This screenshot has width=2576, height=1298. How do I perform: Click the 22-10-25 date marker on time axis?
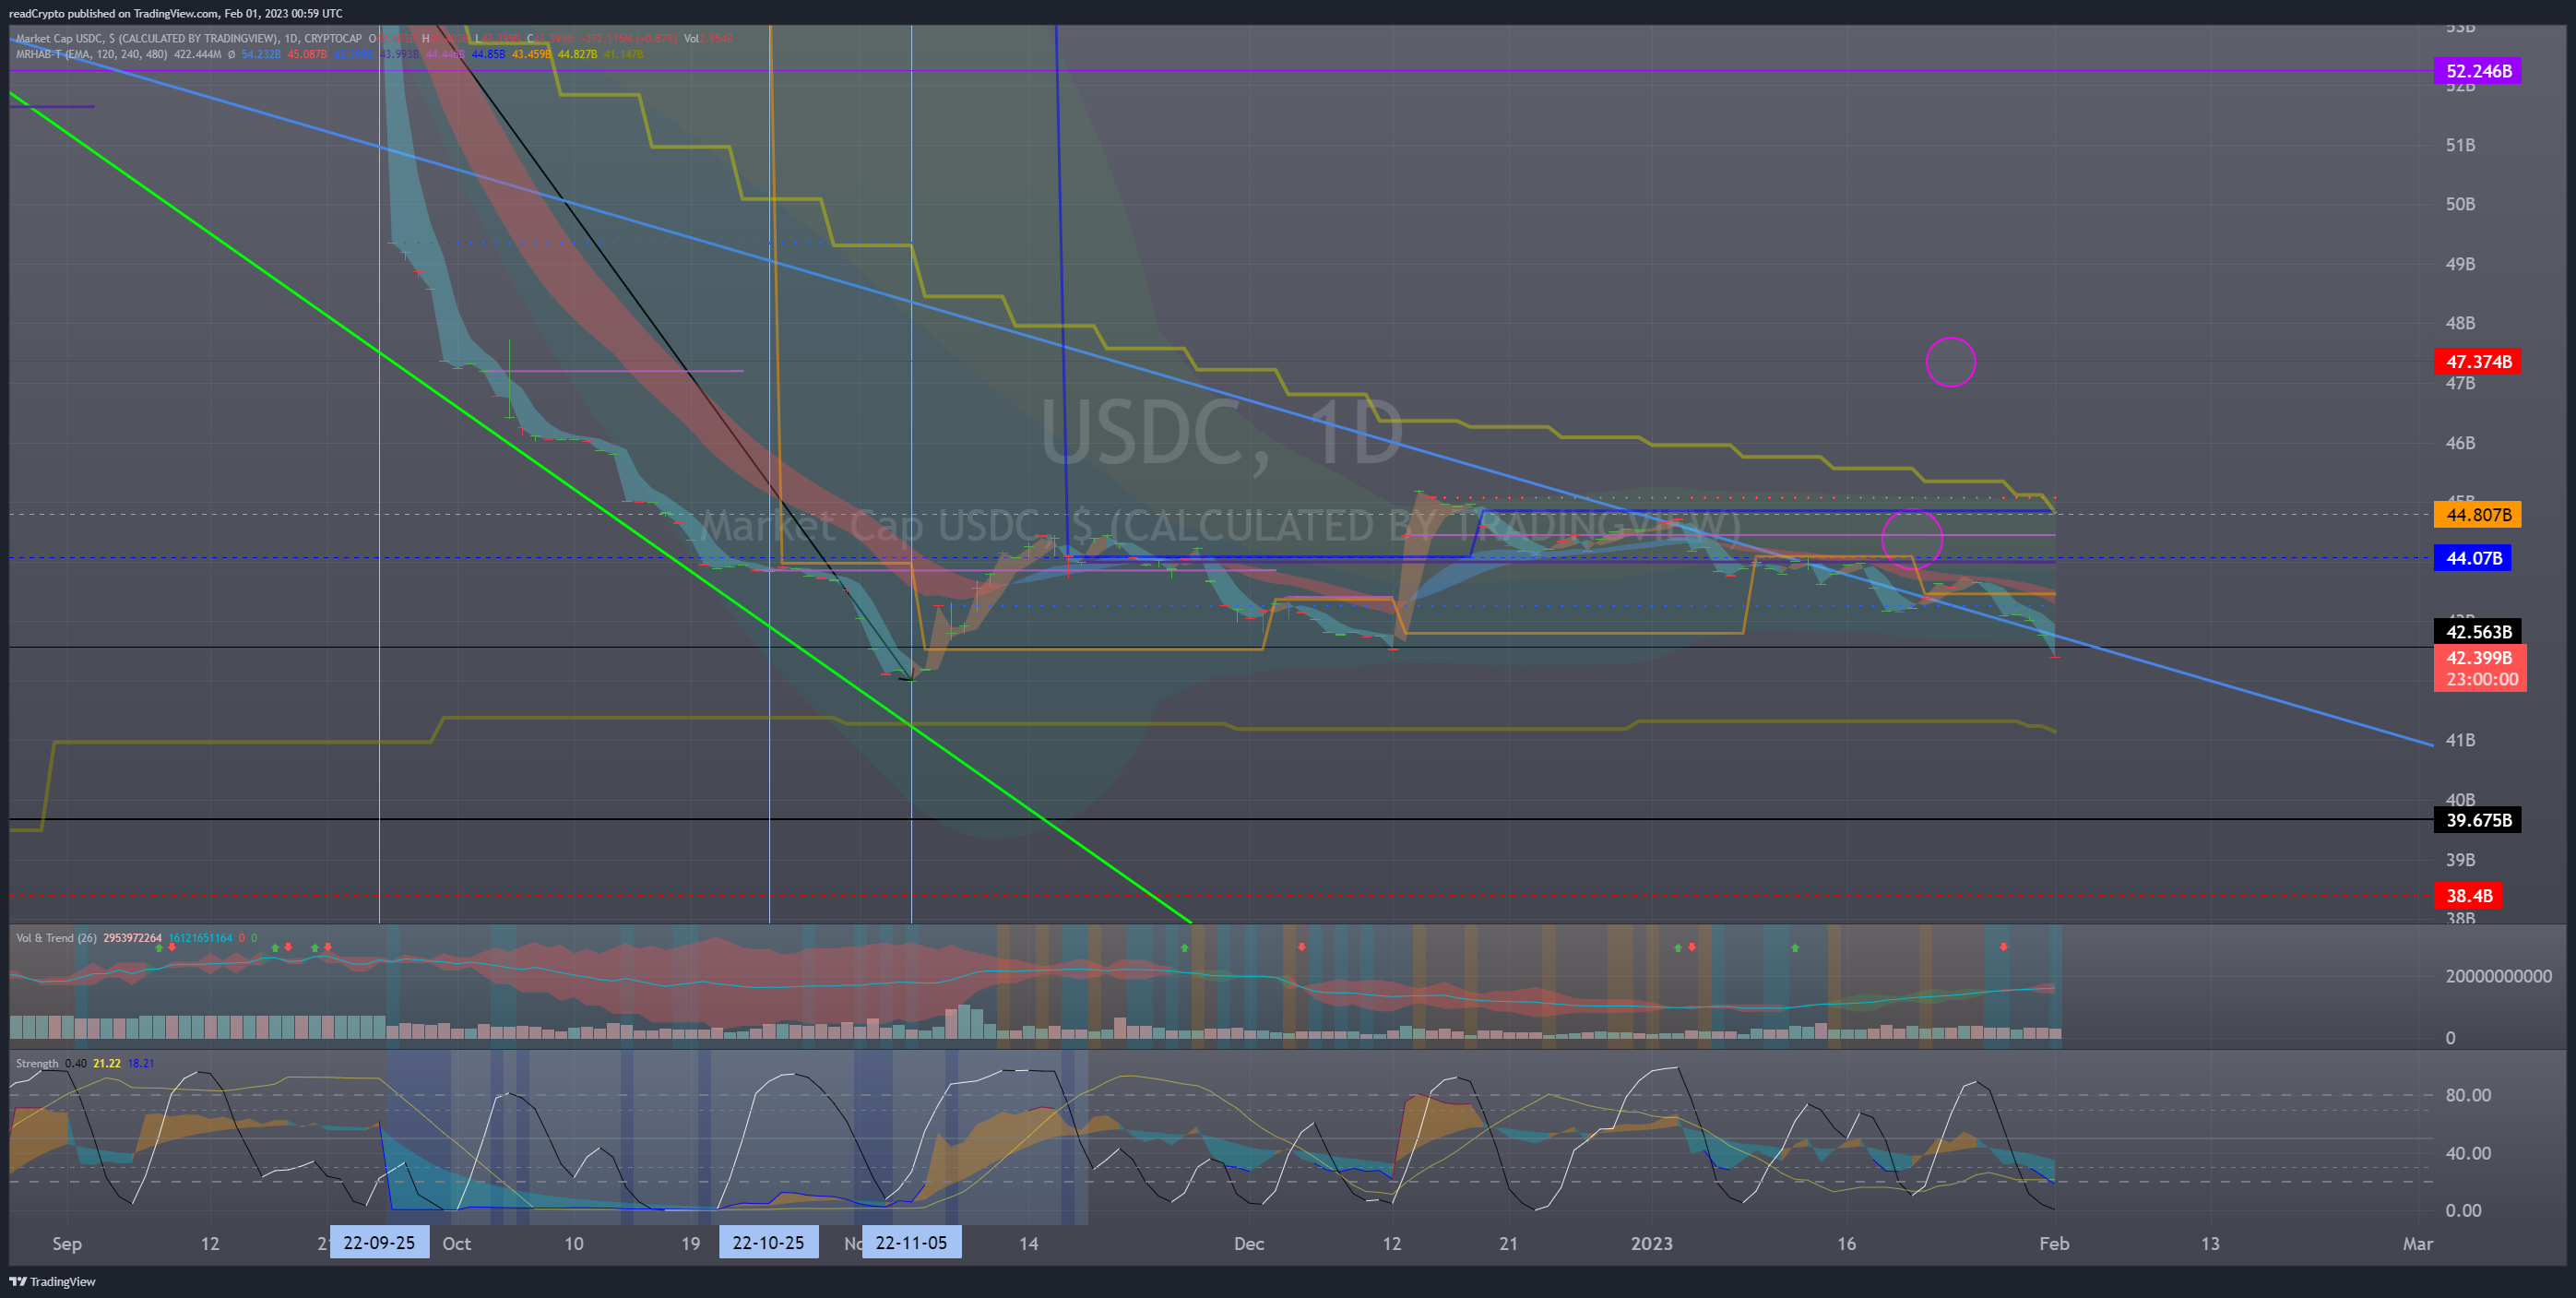tap(768, 1243)
